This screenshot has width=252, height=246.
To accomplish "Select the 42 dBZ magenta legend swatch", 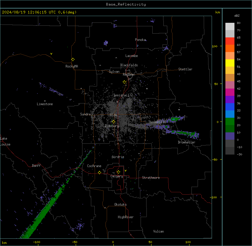I will 230,92.
